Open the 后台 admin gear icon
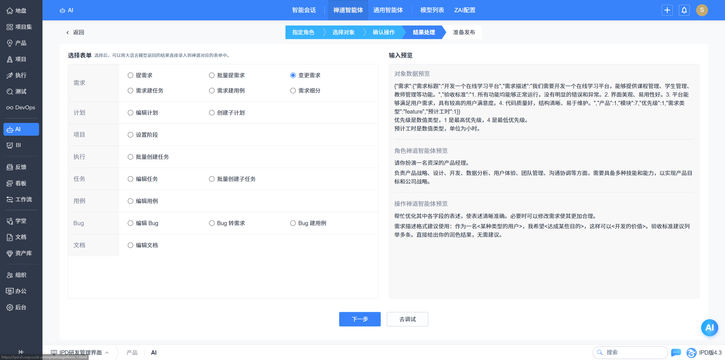The width and height of the screenshot is (725, 360). 10,307
